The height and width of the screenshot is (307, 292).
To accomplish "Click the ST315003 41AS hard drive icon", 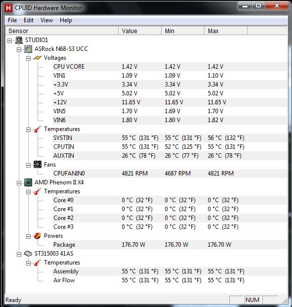I will tap(28, 254).
